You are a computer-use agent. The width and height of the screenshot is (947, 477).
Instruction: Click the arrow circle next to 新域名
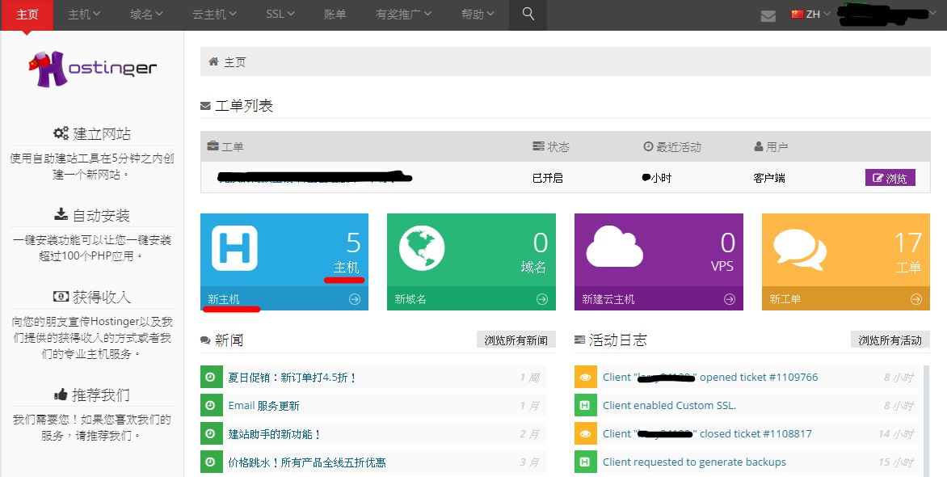tap(542, 298)
